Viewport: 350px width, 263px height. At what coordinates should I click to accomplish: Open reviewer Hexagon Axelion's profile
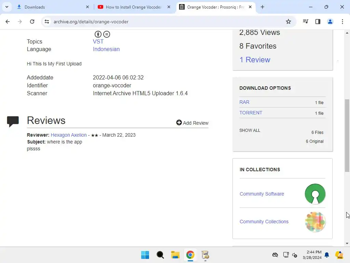(x=69, y=135)
